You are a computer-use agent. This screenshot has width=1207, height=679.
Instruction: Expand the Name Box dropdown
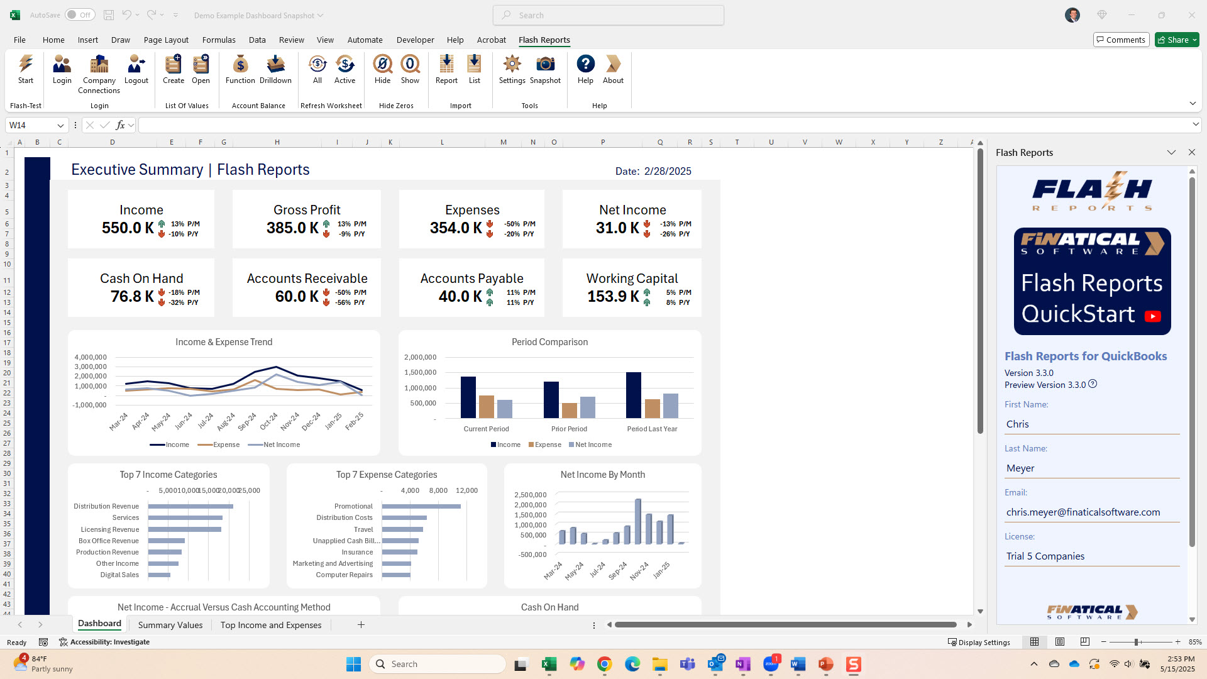pyautogui.click(x=60, y=126)
